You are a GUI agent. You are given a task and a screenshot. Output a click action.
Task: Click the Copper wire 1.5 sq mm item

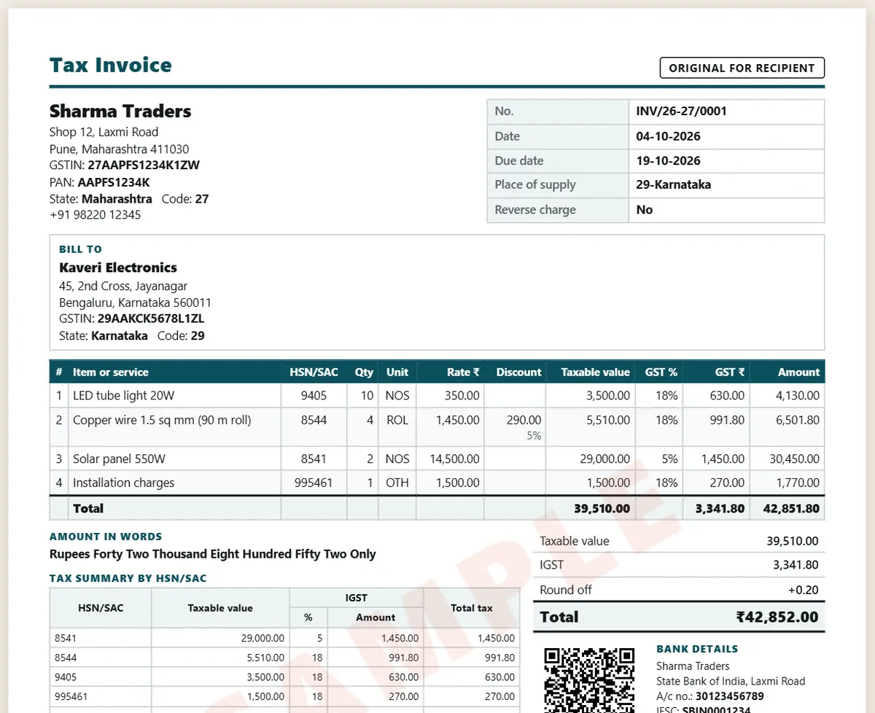pyautogui.click(x=162, y=420)
